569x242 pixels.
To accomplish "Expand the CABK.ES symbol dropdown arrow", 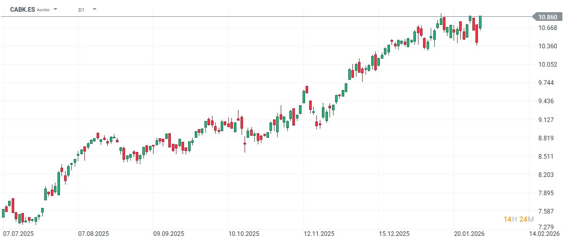I will pos(55,9).
